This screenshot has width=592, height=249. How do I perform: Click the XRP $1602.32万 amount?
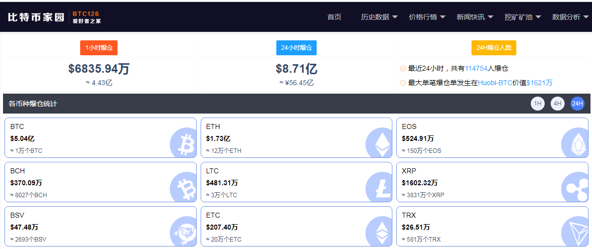coord(420,183)
